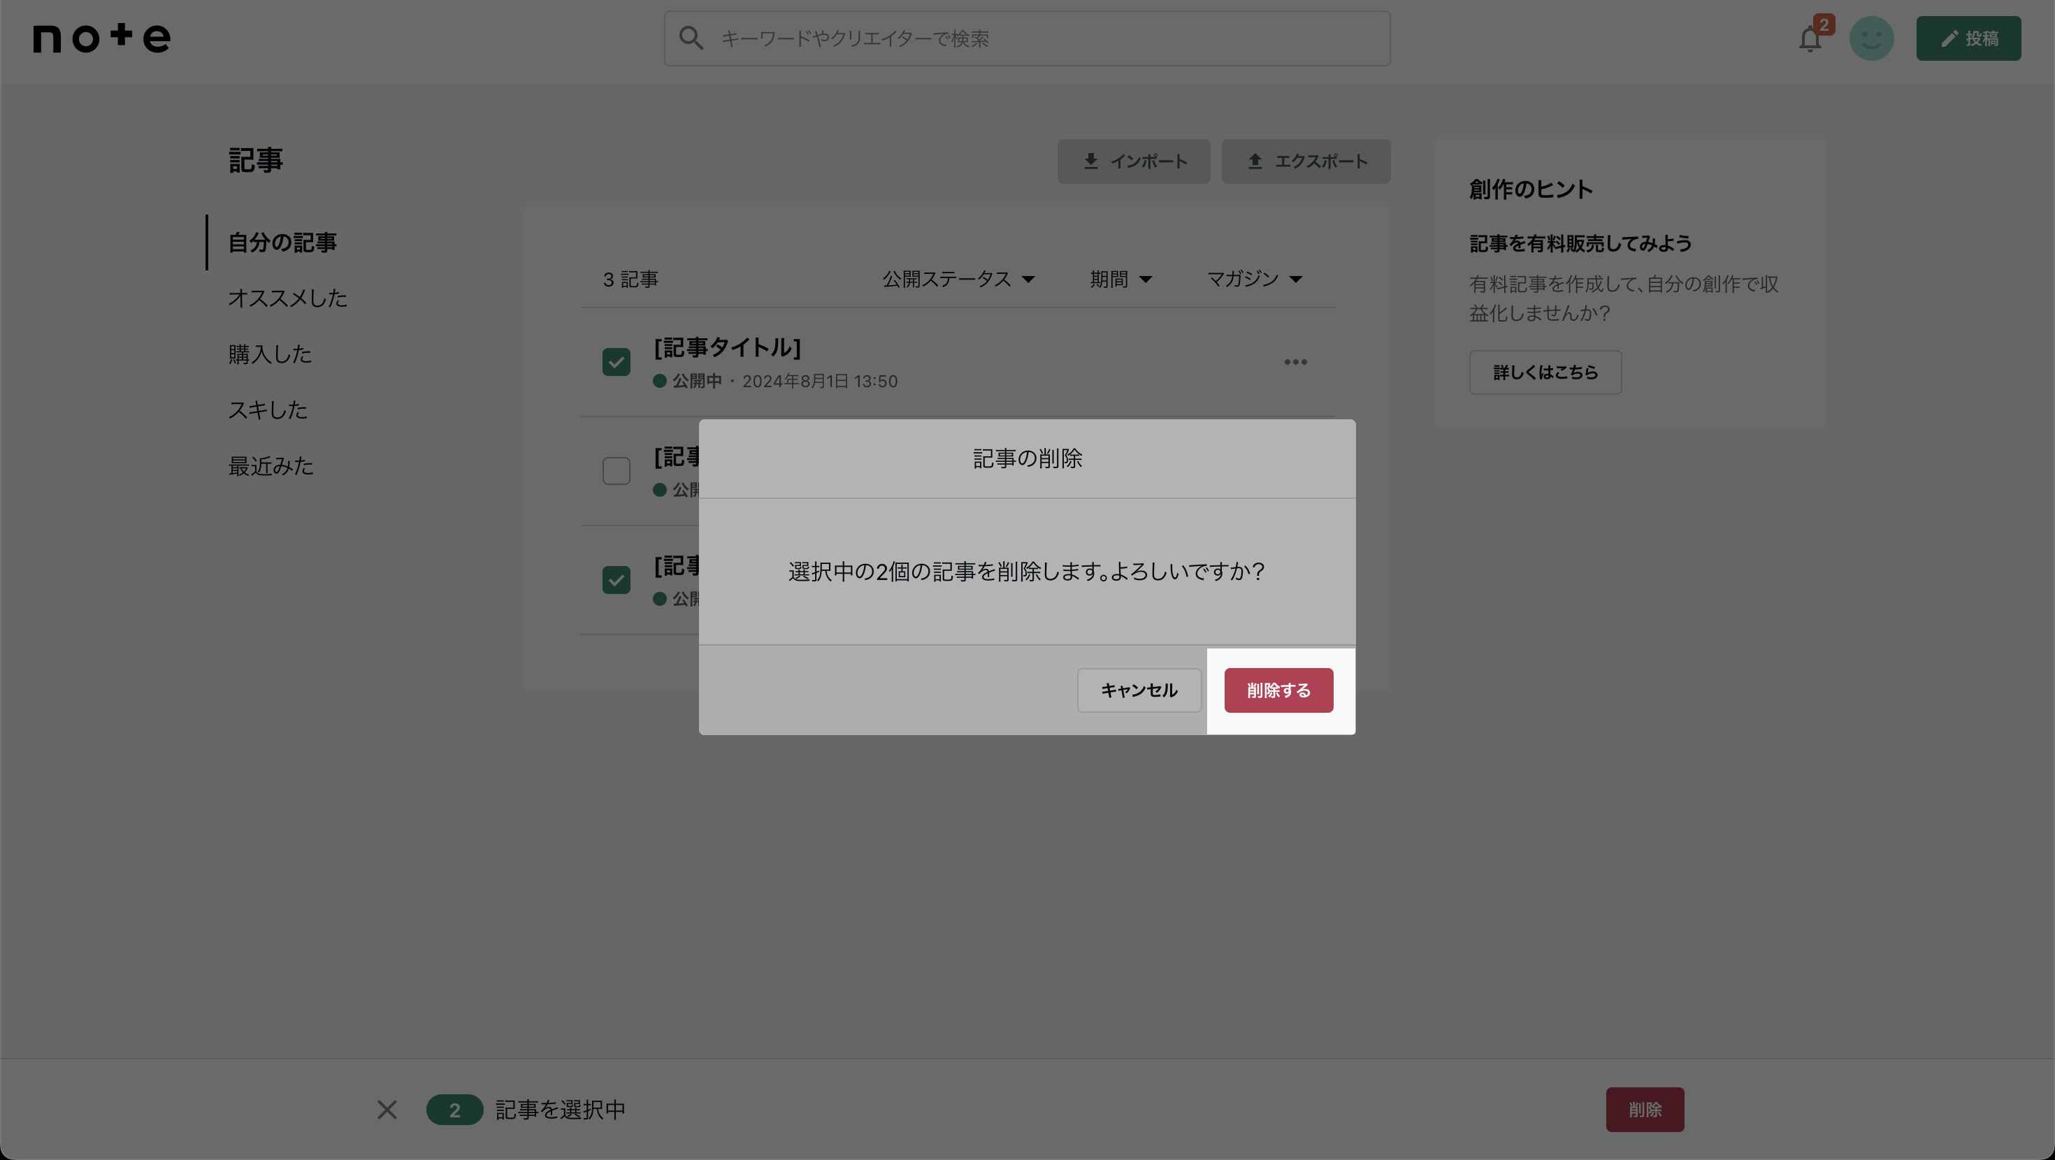This screenshot has width=2055, height=1160.
Task: Click 詳しくはこちら button
Action: (x=1545, y=372)
